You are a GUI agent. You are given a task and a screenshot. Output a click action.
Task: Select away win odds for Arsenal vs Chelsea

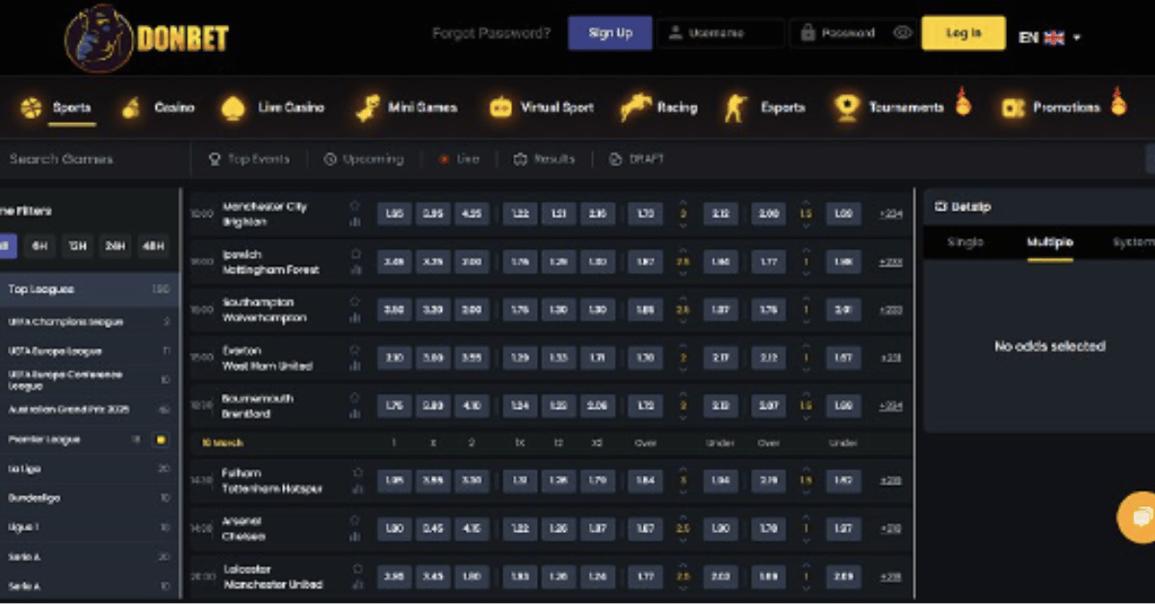click(x=472, y=528)
